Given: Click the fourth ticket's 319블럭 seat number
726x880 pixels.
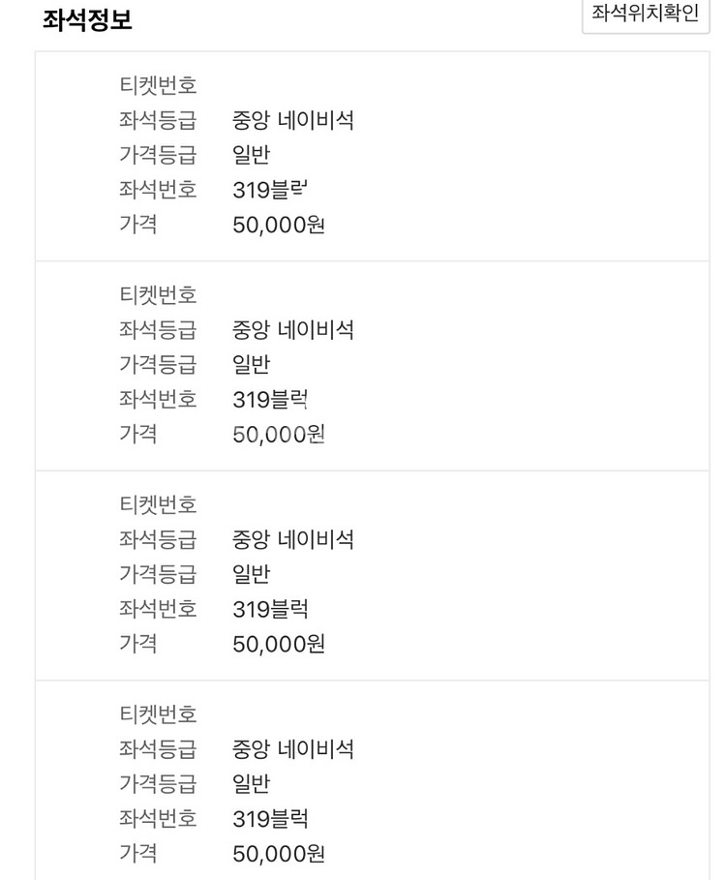Looking at the screenshot, I should point(270,819).
